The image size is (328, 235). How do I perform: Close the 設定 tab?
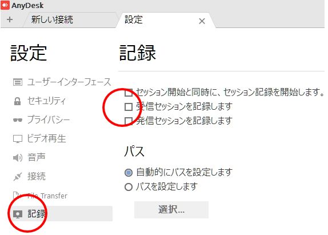click(x=202, y=21)
